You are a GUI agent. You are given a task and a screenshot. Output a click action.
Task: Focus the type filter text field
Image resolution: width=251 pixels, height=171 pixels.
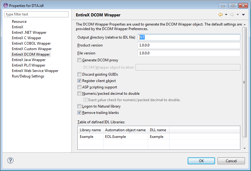click(37, 14)
